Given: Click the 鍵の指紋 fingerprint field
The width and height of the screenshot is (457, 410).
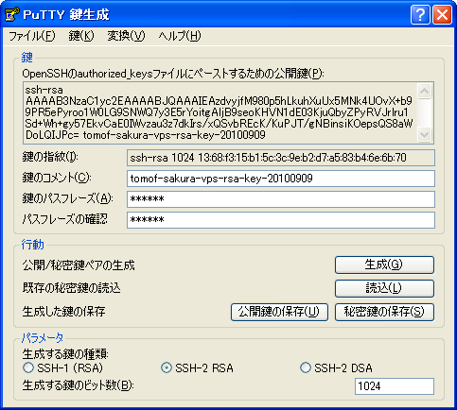Looking at the screenshot, I should point(281,158).
